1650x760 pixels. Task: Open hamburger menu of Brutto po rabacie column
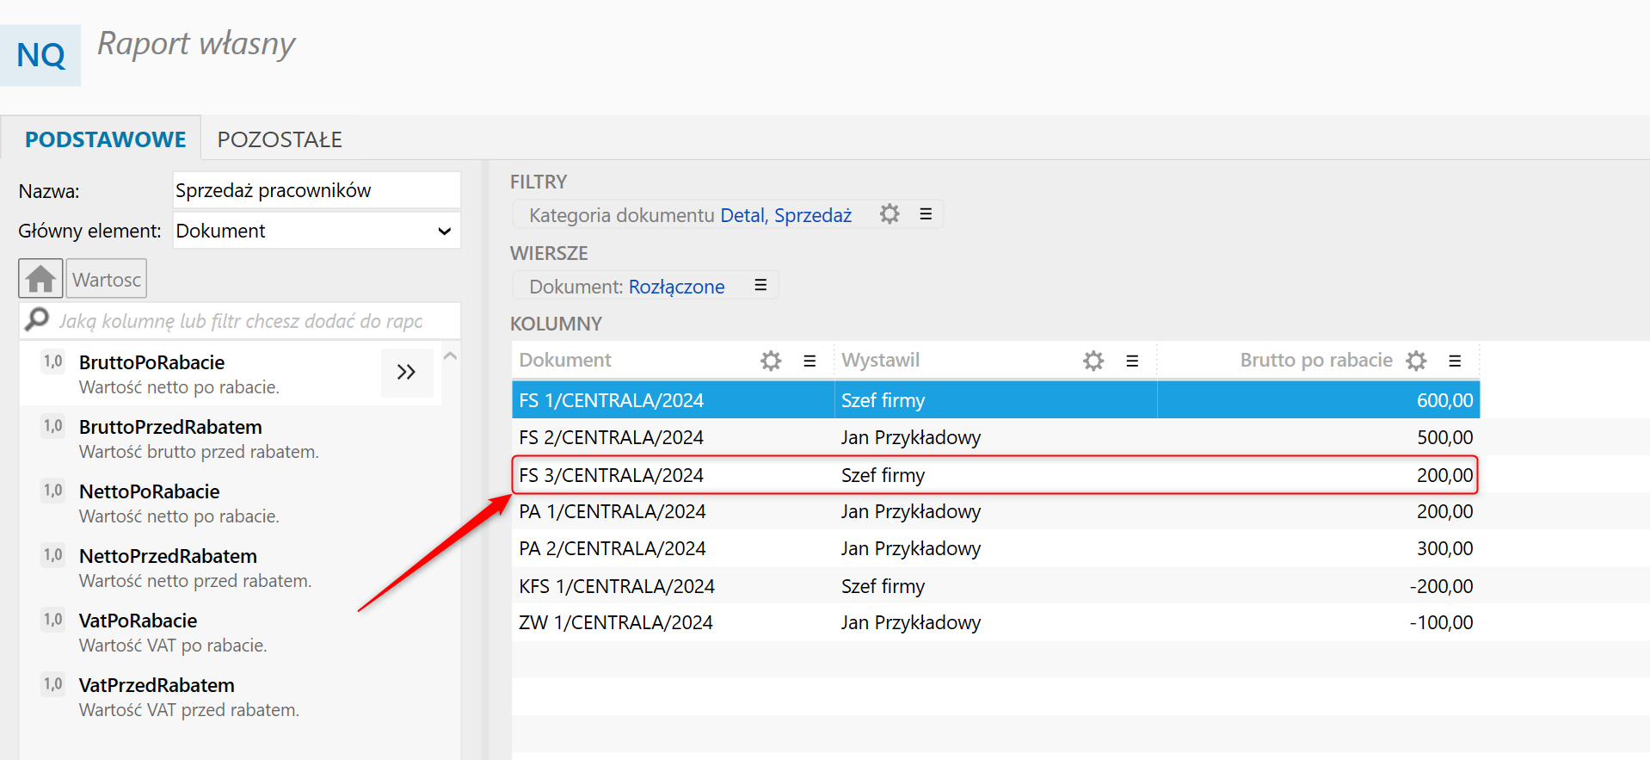coord(1455,361)
